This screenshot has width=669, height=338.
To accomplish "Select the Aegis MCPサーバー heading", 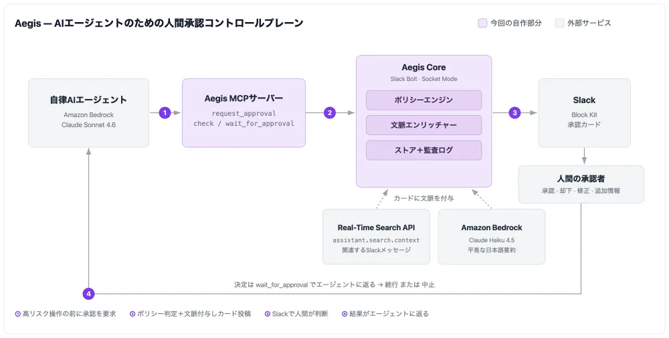I will click(244, 98).
